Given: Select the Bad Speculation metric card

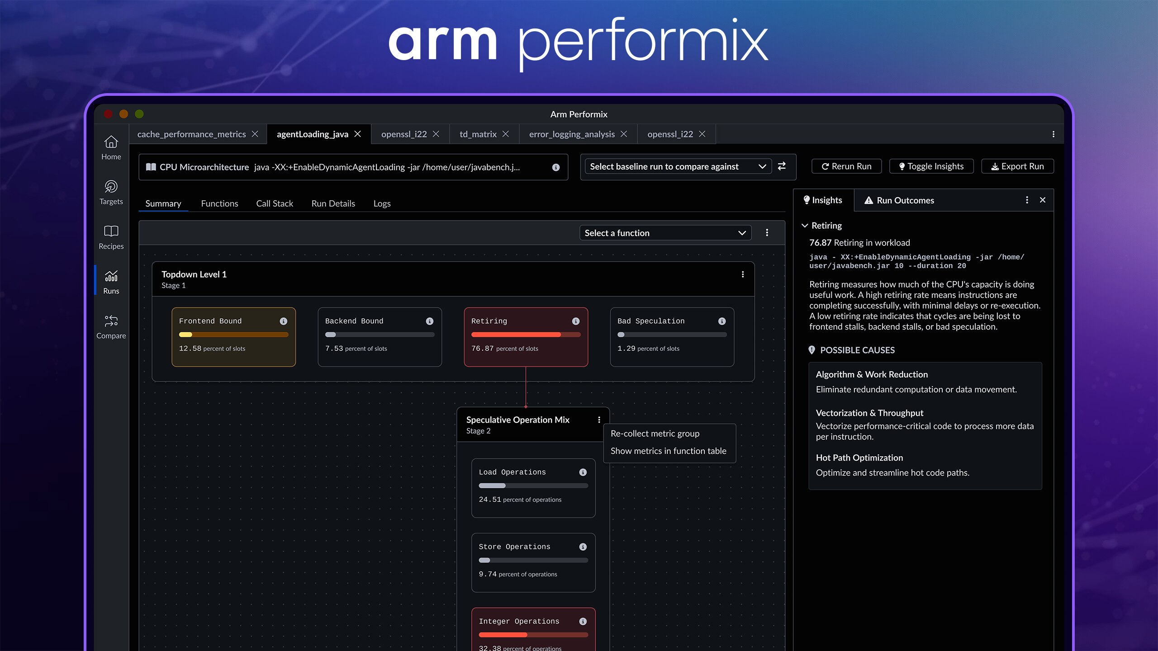Looking at the screenshot, I should (x=672, y=337).
